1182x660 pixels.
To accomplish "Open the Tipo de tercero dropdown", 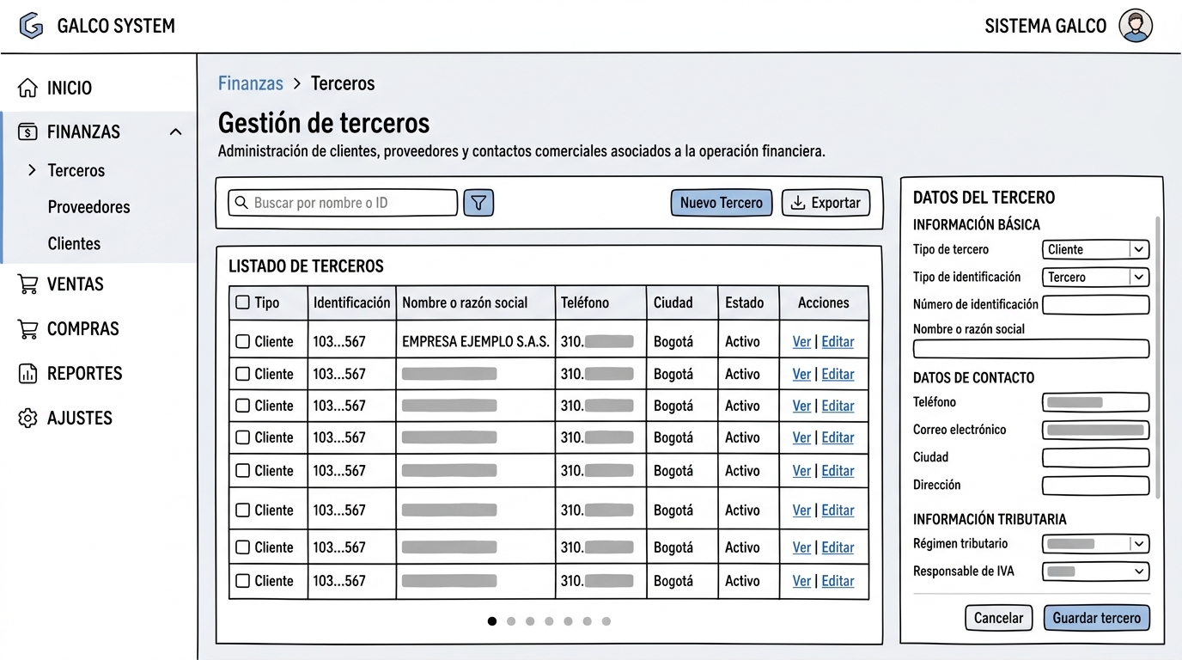I will [x=1095, y=249].
